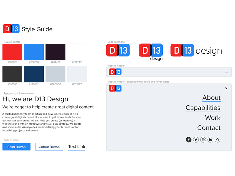Select the About navigation item
This screenshot has height=176, width=235.
[211, 98]
